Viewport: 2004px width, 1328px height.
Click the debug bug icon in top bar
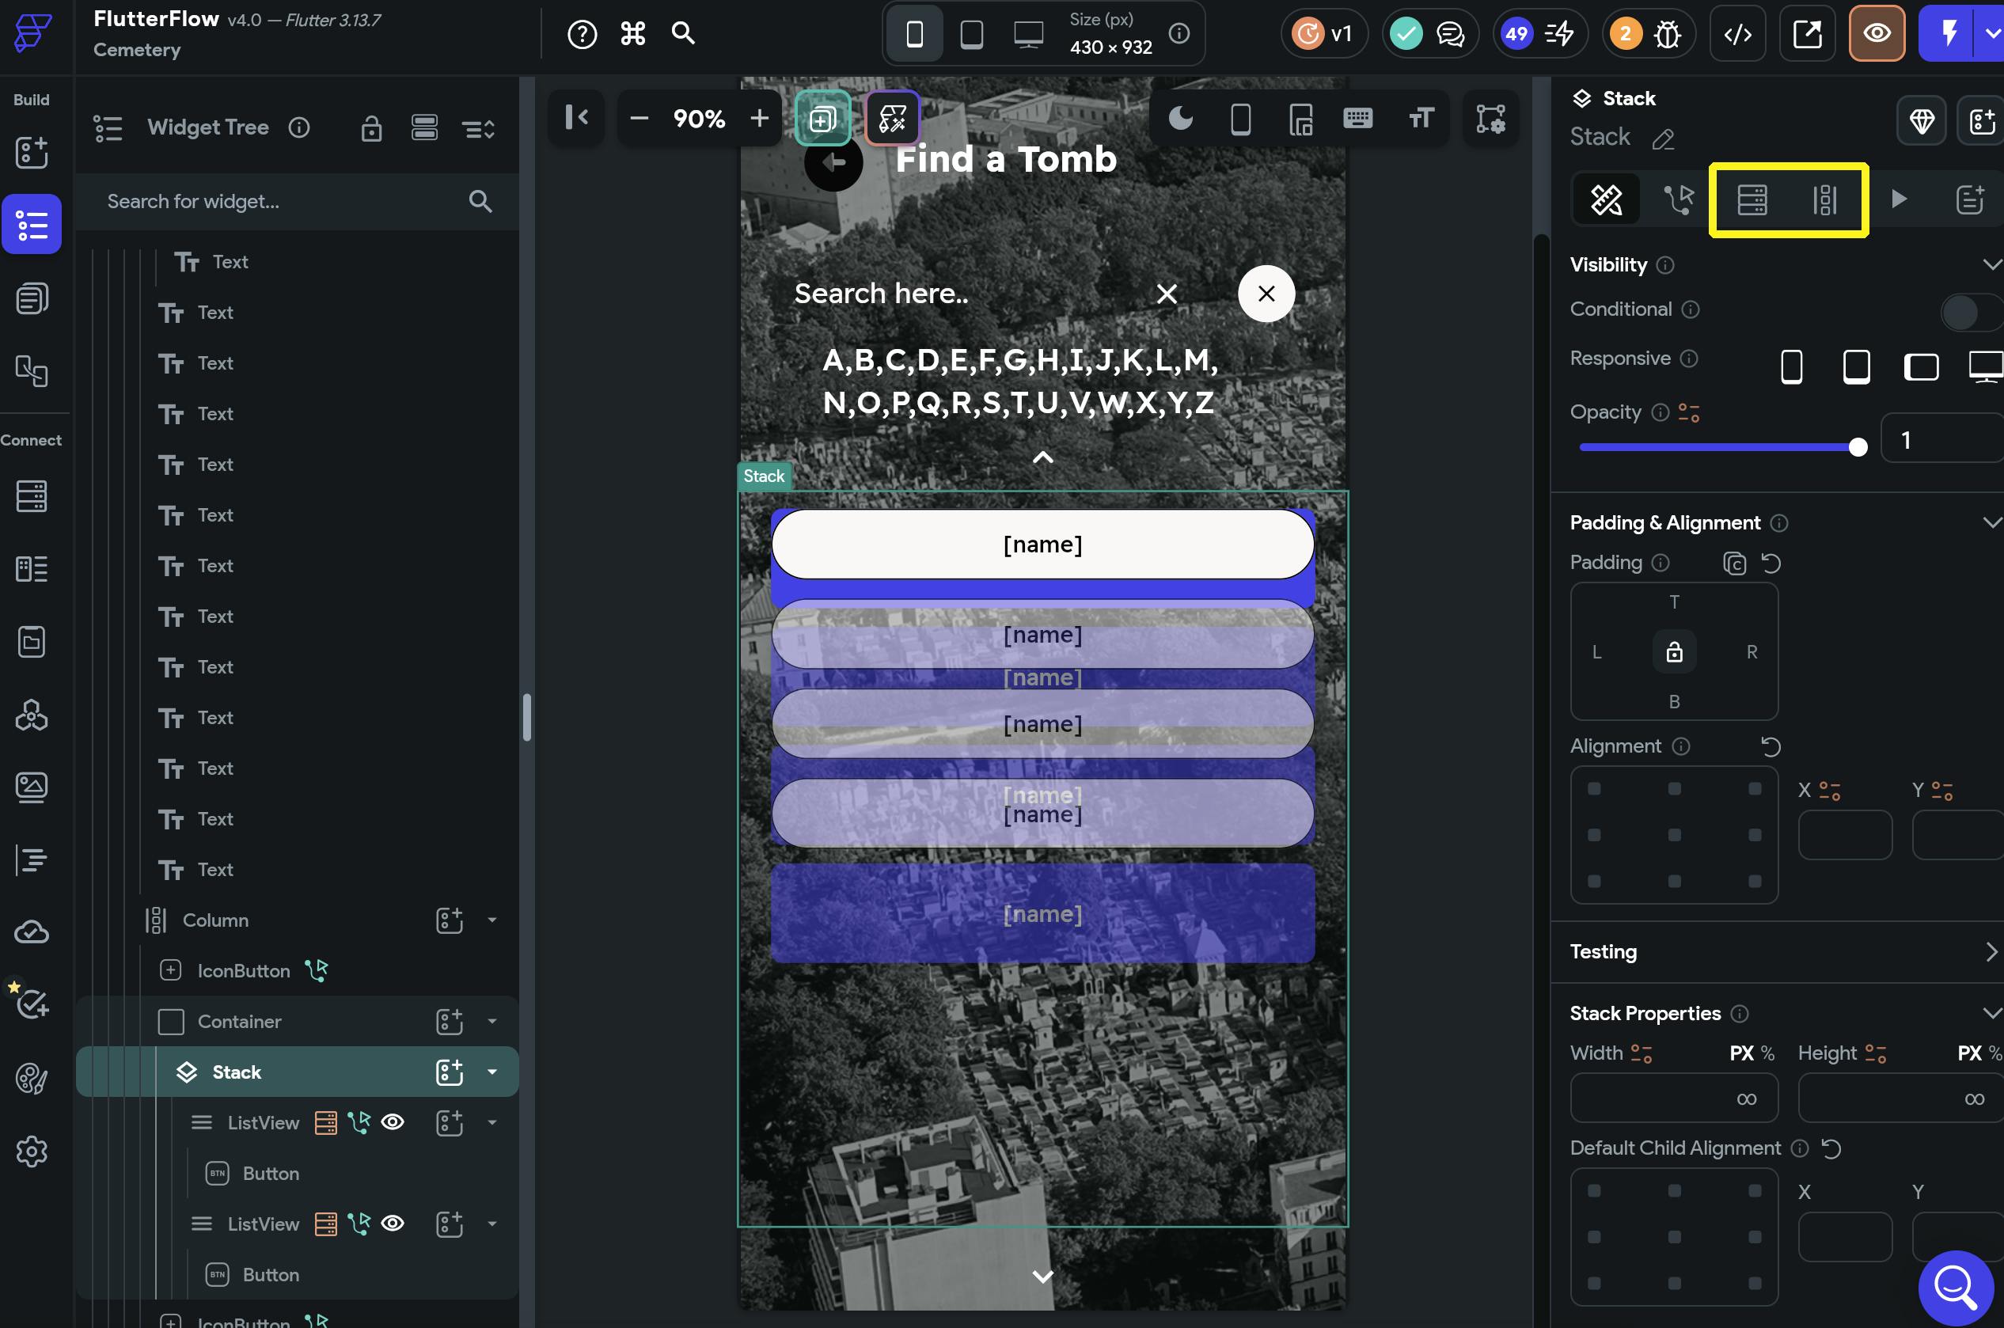tap(1668, 34)
